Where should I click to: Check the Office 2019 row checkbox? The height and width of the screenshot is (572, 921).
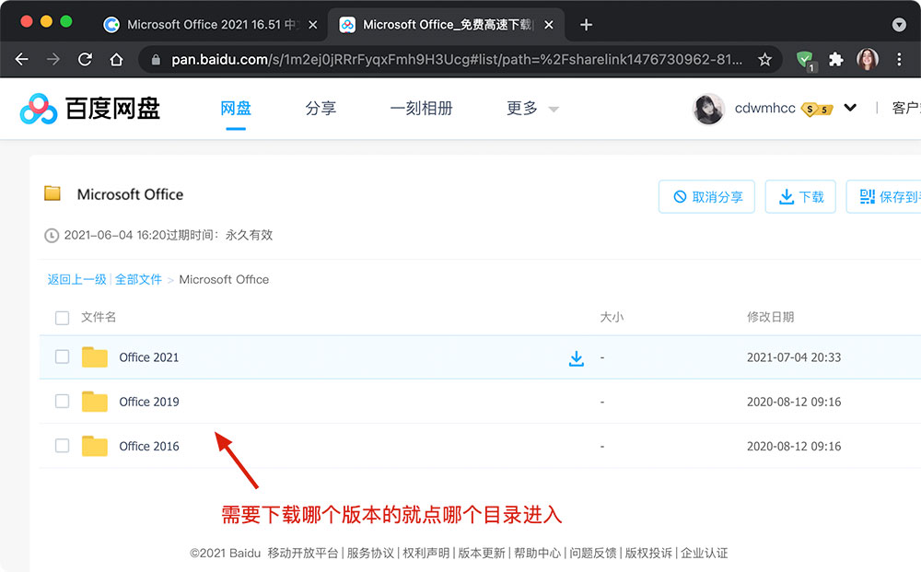[x=62, y=401]
